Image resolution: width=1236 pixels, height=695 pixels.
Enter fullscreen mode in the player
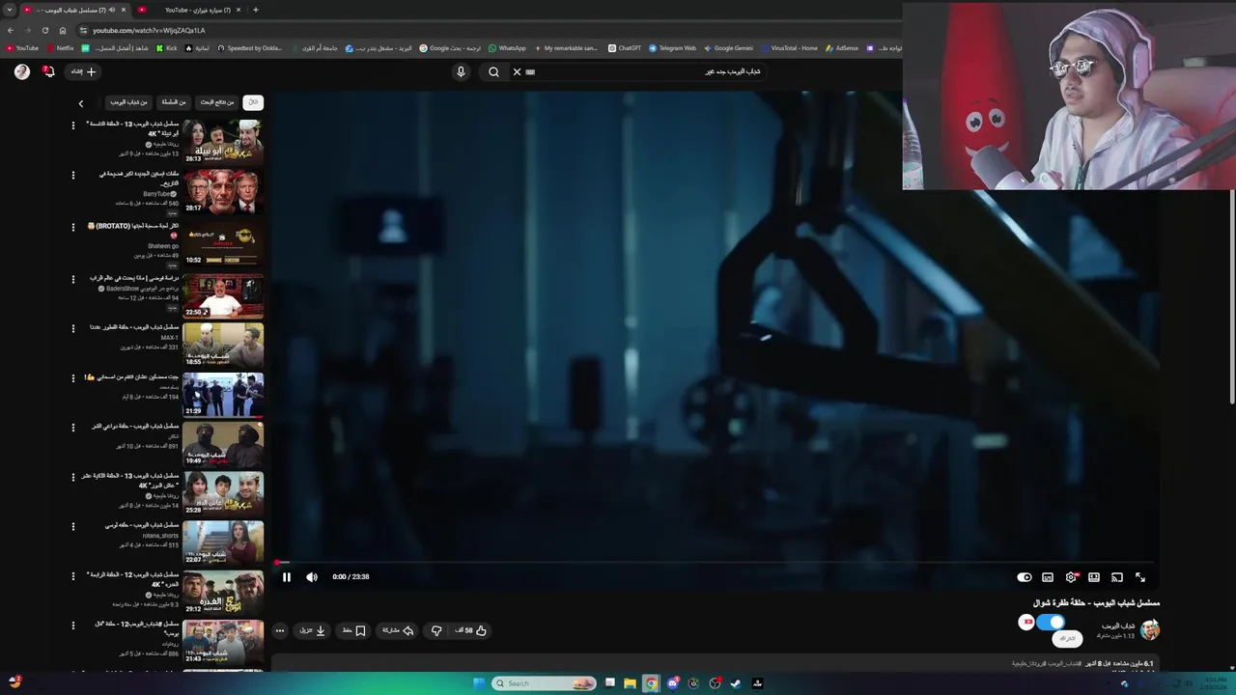[x=1140, y=577]
